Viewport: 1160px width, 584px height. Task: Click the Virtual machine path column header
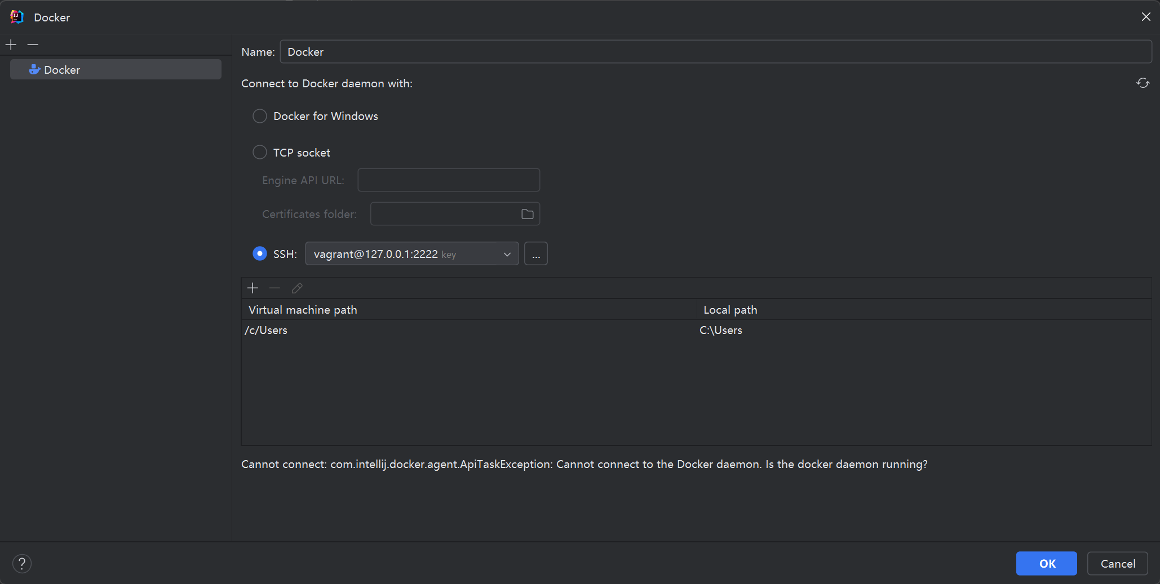[x=469, y=310]
